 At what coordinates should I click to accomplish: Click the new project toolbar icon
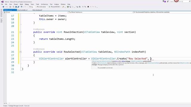coord(10,7)
